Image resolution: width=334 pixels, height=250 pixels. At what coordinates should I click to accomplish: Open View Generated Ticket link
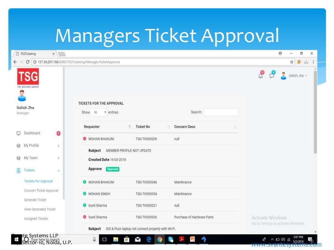pyautogui.click(x=39, y=209)
